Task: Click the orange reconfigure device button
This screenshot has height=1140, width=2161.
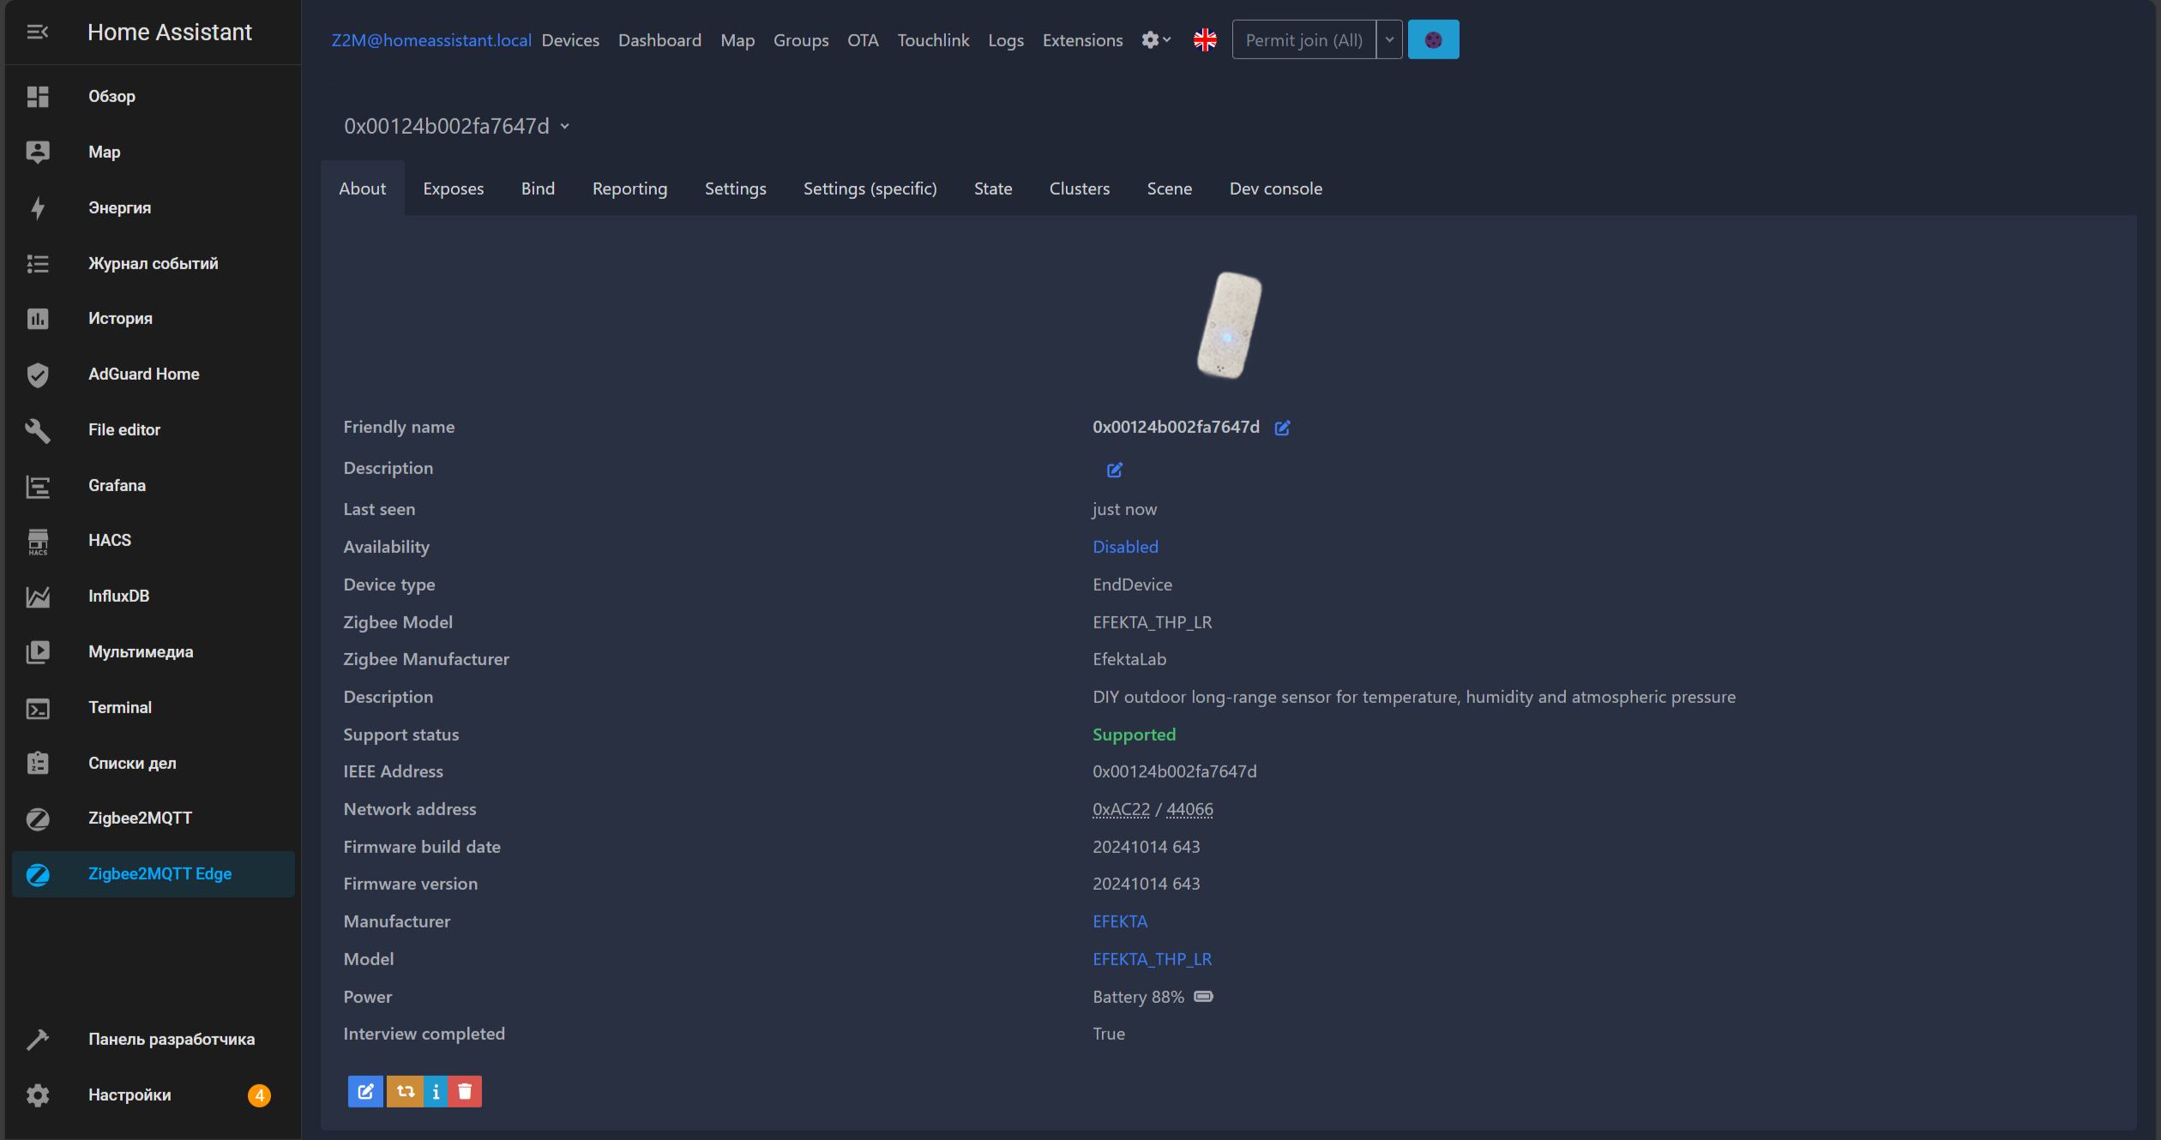Action: pos(406,1091)
